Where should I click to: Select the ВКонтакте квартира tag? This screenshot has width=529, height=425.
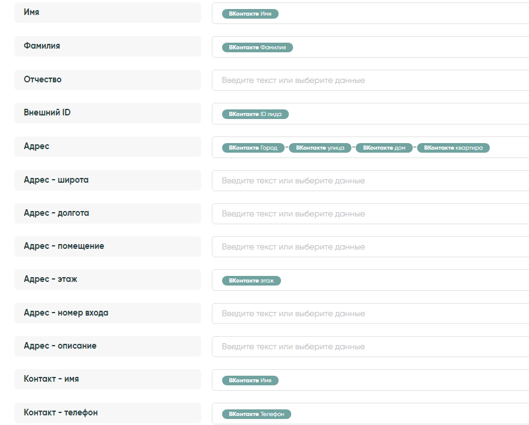(453, 147)
